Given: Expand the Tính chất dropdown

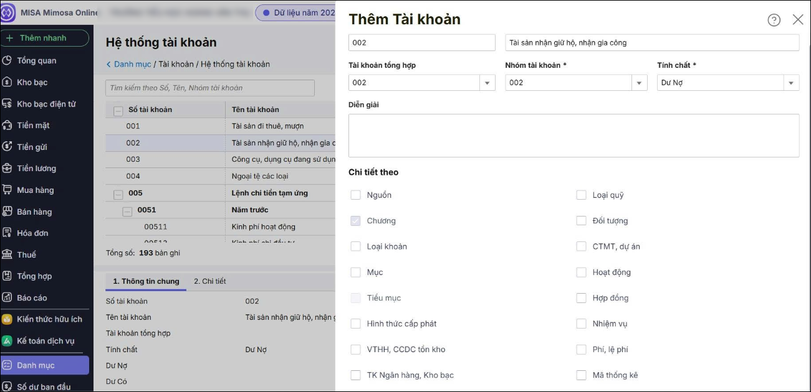Looking at the screenshot, I should click(791, 83).
